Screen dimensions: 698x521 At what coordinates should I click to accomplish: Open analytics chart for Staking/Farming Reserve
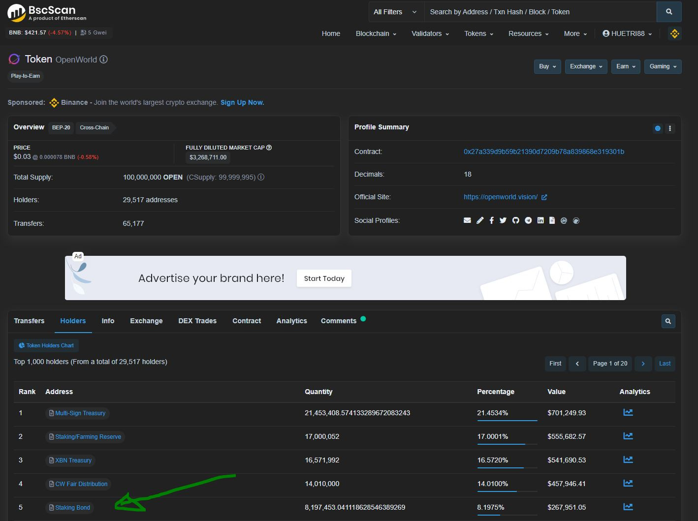point(628,436)
